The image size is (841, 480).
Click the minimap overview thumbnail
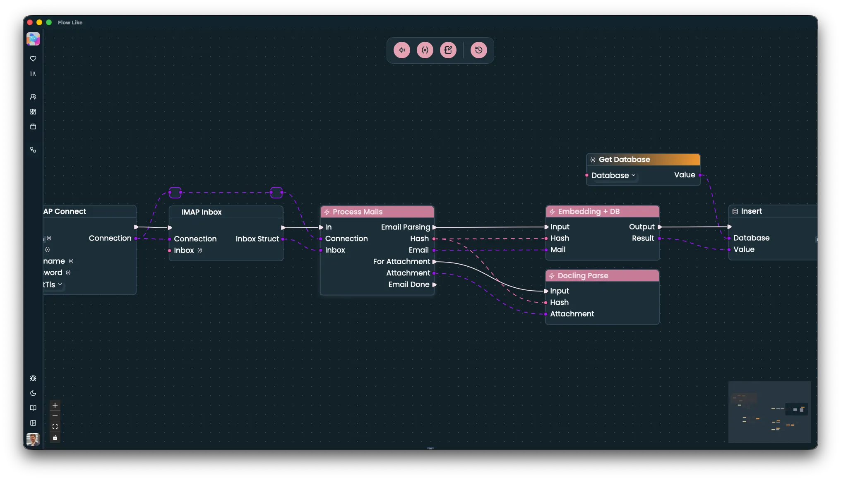(769, 412)
